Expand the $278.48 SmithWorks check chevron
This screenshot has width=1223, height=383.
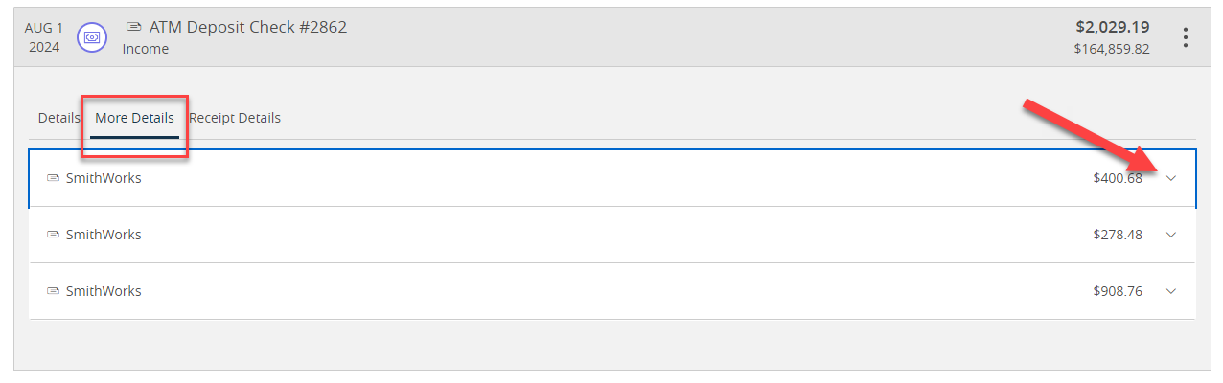coord(1170,235)
